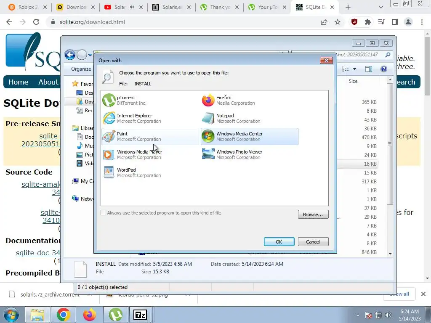Screen dimensions: 431x323
Task: Switch to the Download browser tab
Action: click(76, 7)
